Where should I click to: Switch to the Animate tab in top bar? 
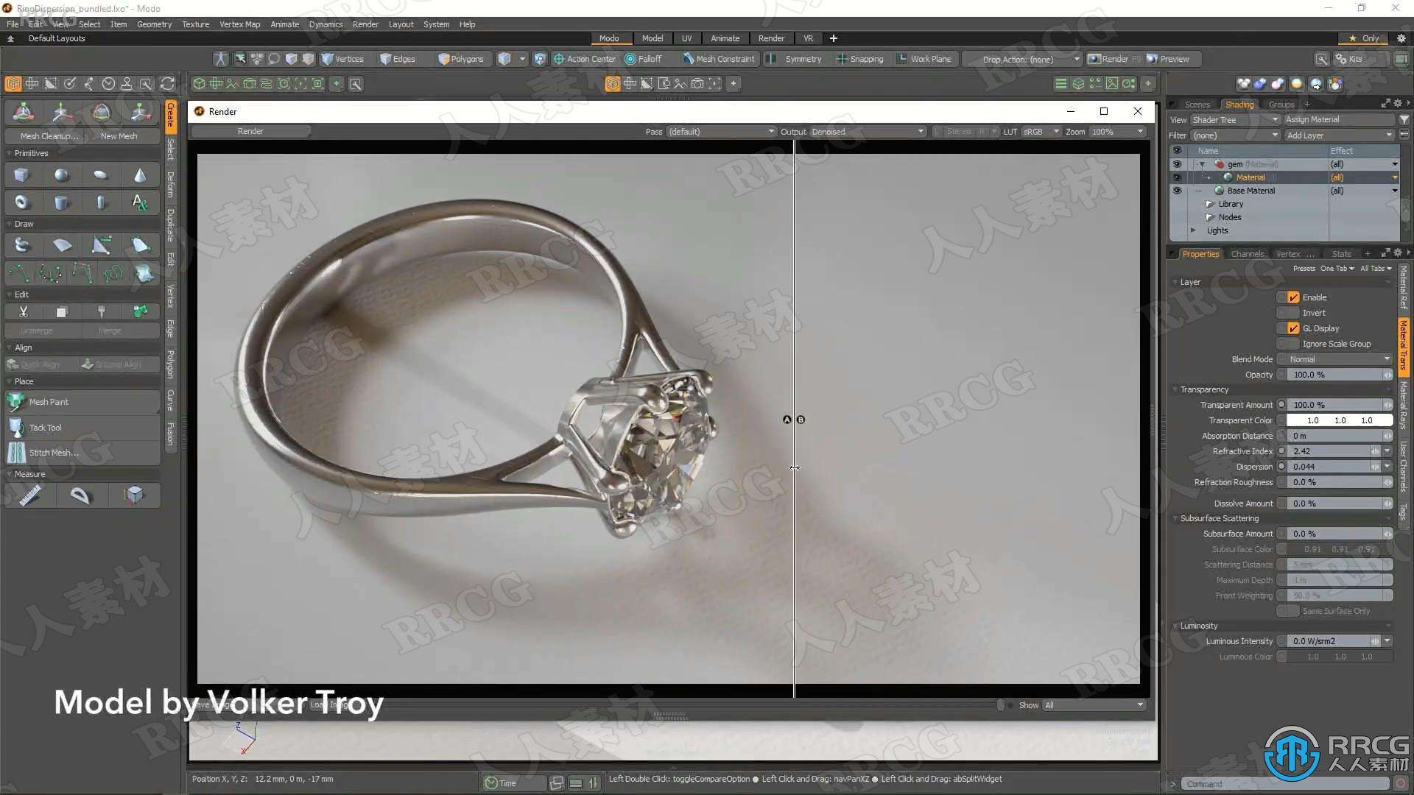725,38
